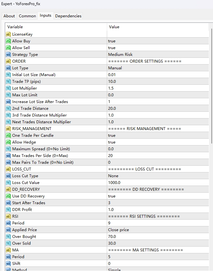213x271 pixels.
Task: Click the Trade TP (pips) icon
Action: 8,82
